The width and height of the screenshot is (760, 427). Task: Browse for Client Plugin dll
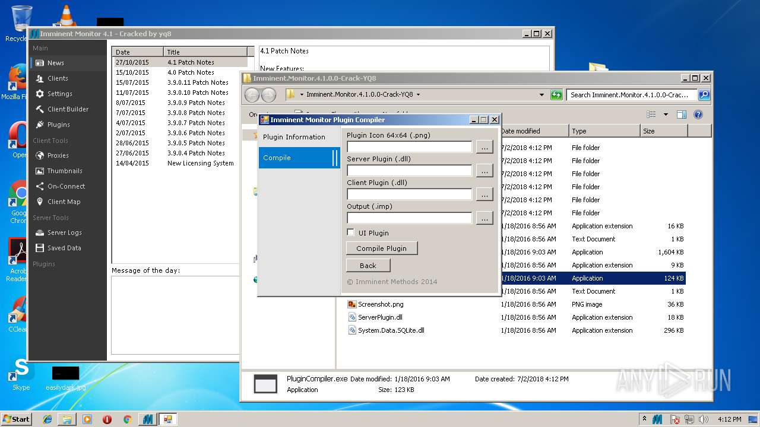tap(484, 194)
